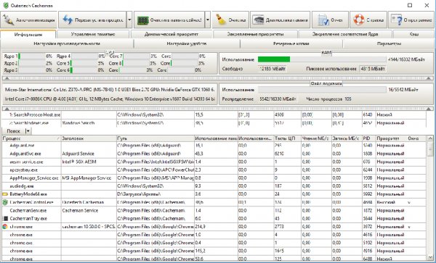Click the Ядро 1 CPU load bar
This screenshot has width=436, height=263.
(32, 57)
